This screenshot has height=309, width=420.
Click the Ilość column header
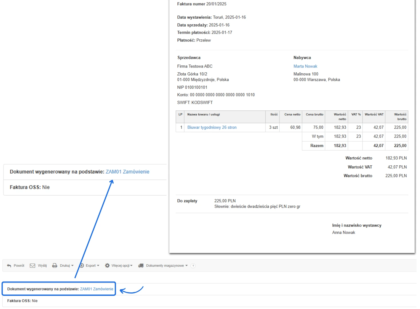tap(272, 117)
